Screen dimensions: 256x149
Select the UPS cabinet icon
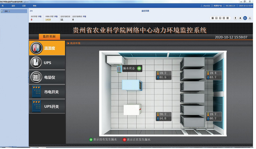click(x=36, y=62)
